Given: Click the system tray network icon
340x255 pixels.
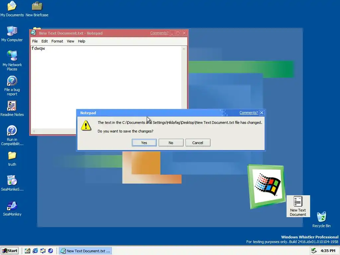Looking at the screenshot, I should point(314,251).
